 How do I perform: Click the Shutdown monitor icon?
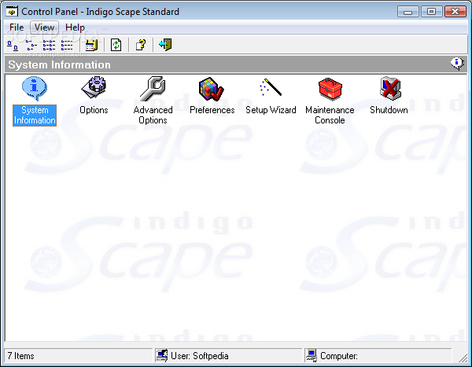tap(390, 89)
